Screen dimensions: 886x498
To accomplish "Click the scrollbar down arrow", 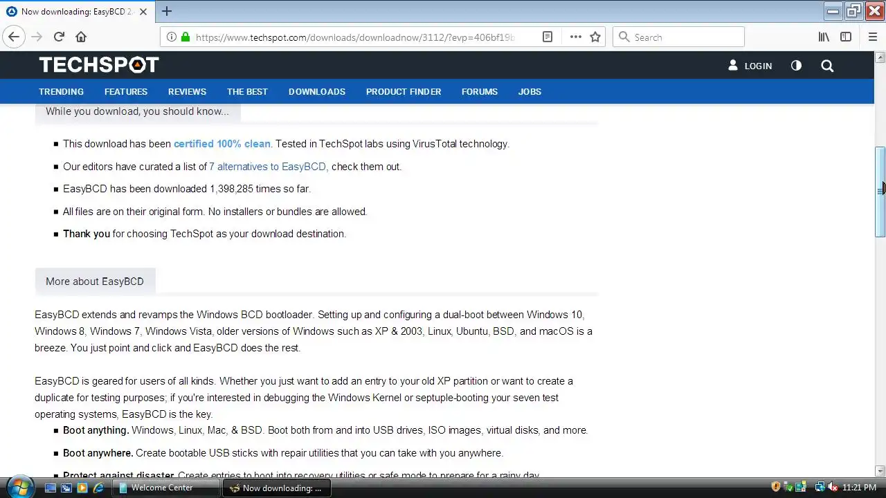I will (x=880, y=471).
